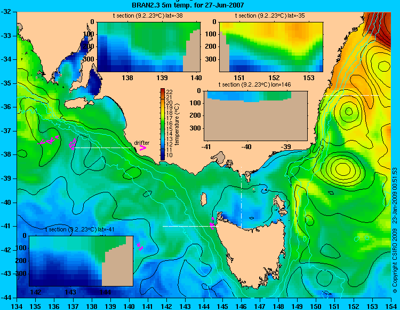Click the 152 label in lat=-35 inset

[x=274, y=77]
